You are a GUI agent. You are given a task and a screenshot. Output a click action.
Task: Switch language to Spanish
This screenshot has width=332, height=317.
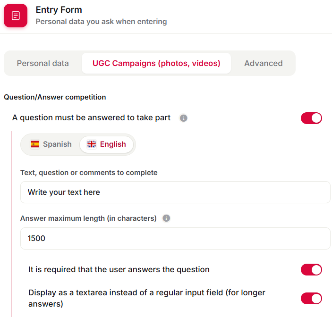[51, 144]
